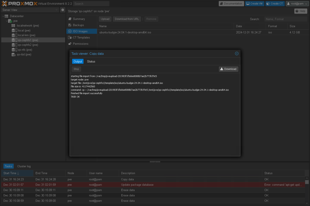Open the root@pam user menu
This screenshot has width=310, height=206.
pos(296,4)
